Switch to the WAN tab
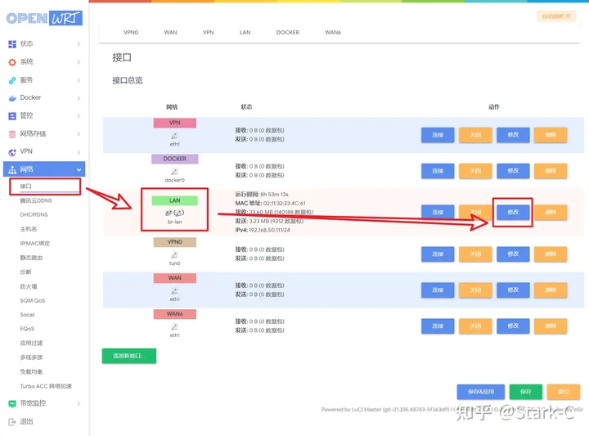The width and height of the screenshot is (589, 436). [170, 32]
